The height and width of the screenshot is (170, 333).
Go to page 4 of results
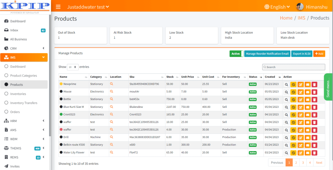[x=310, y=163]
